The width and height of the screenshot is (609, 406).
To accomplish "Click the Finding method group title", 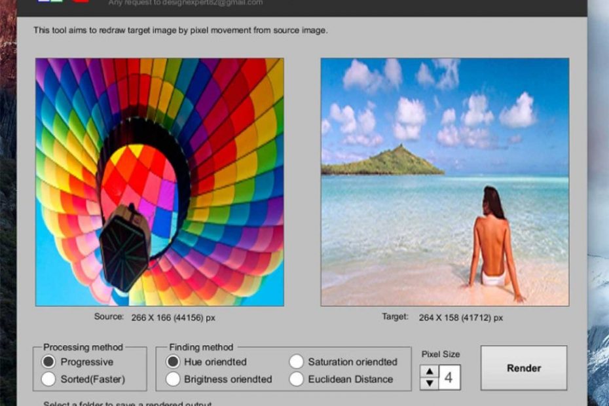I will (200, 347).
